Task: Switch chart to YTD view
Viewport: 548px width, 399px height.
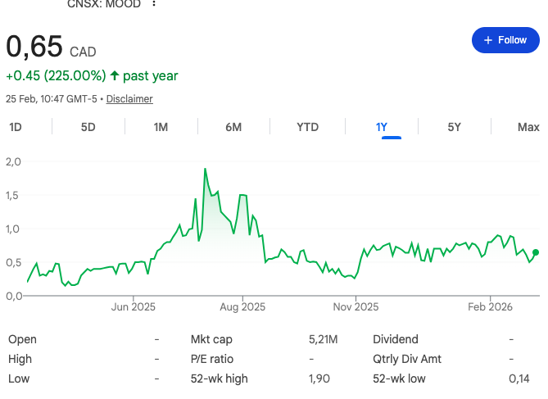Action: pos(307,127)
